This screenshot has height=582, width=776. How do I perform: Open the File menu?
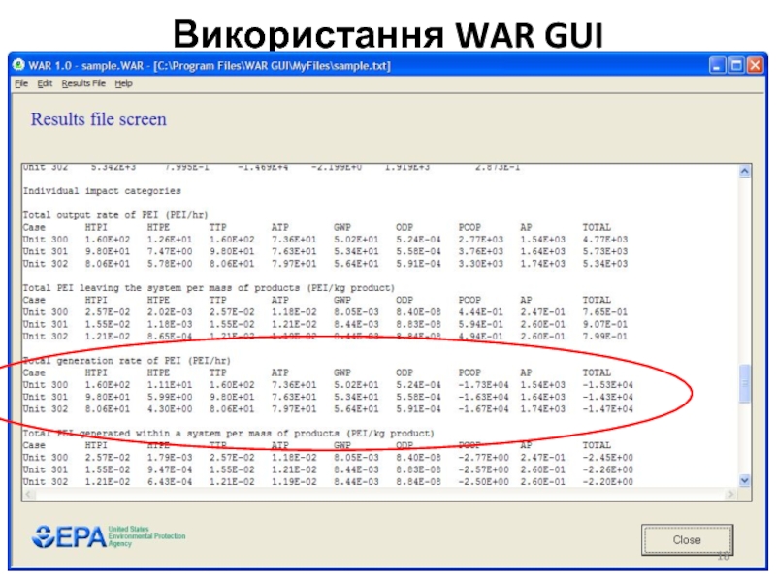(21, 83)
